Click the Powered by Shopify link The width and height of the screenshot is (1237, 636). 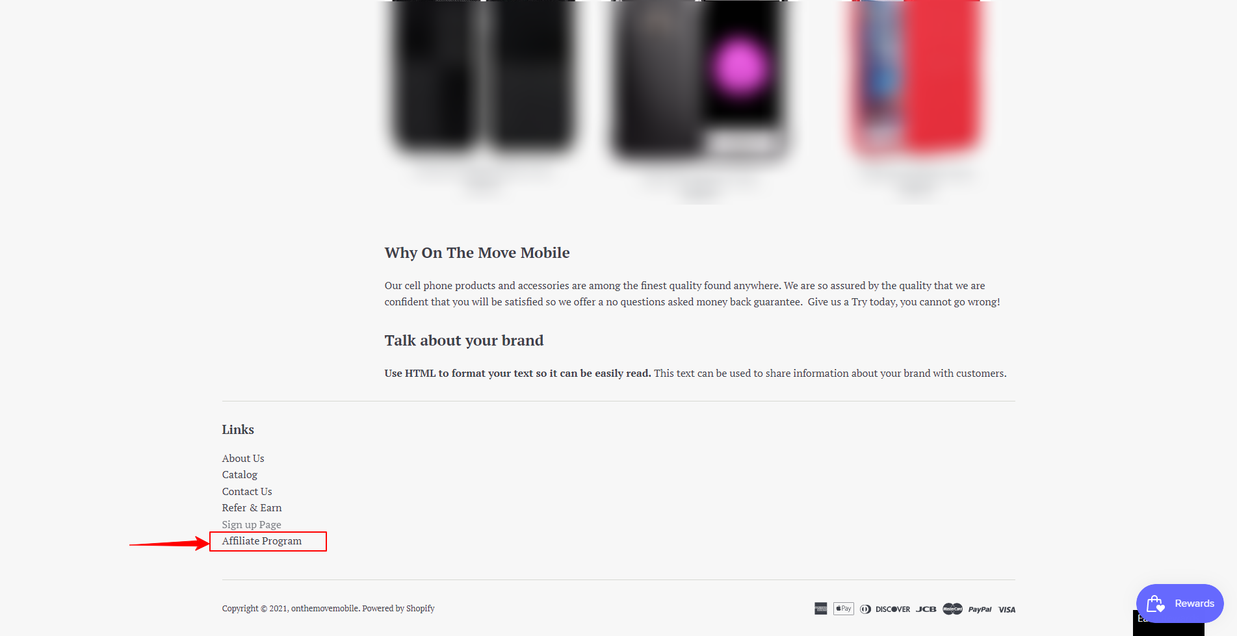click(x=398, y=609)
